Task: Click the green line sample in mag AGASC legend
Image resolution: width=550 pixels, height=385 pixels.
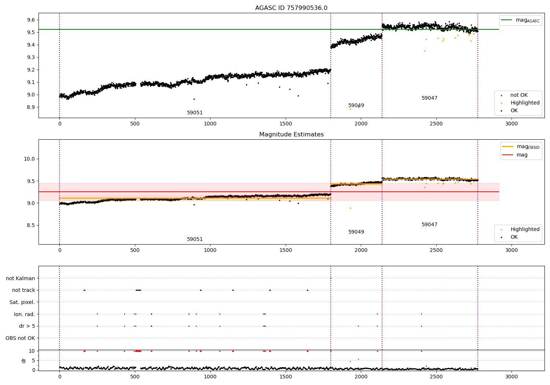Action: coord(507,20)
